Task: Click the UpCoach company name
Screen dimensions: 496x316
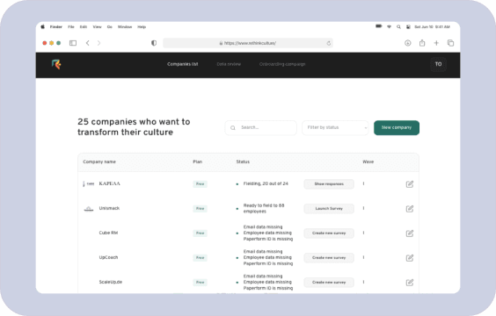Action: 108,257
